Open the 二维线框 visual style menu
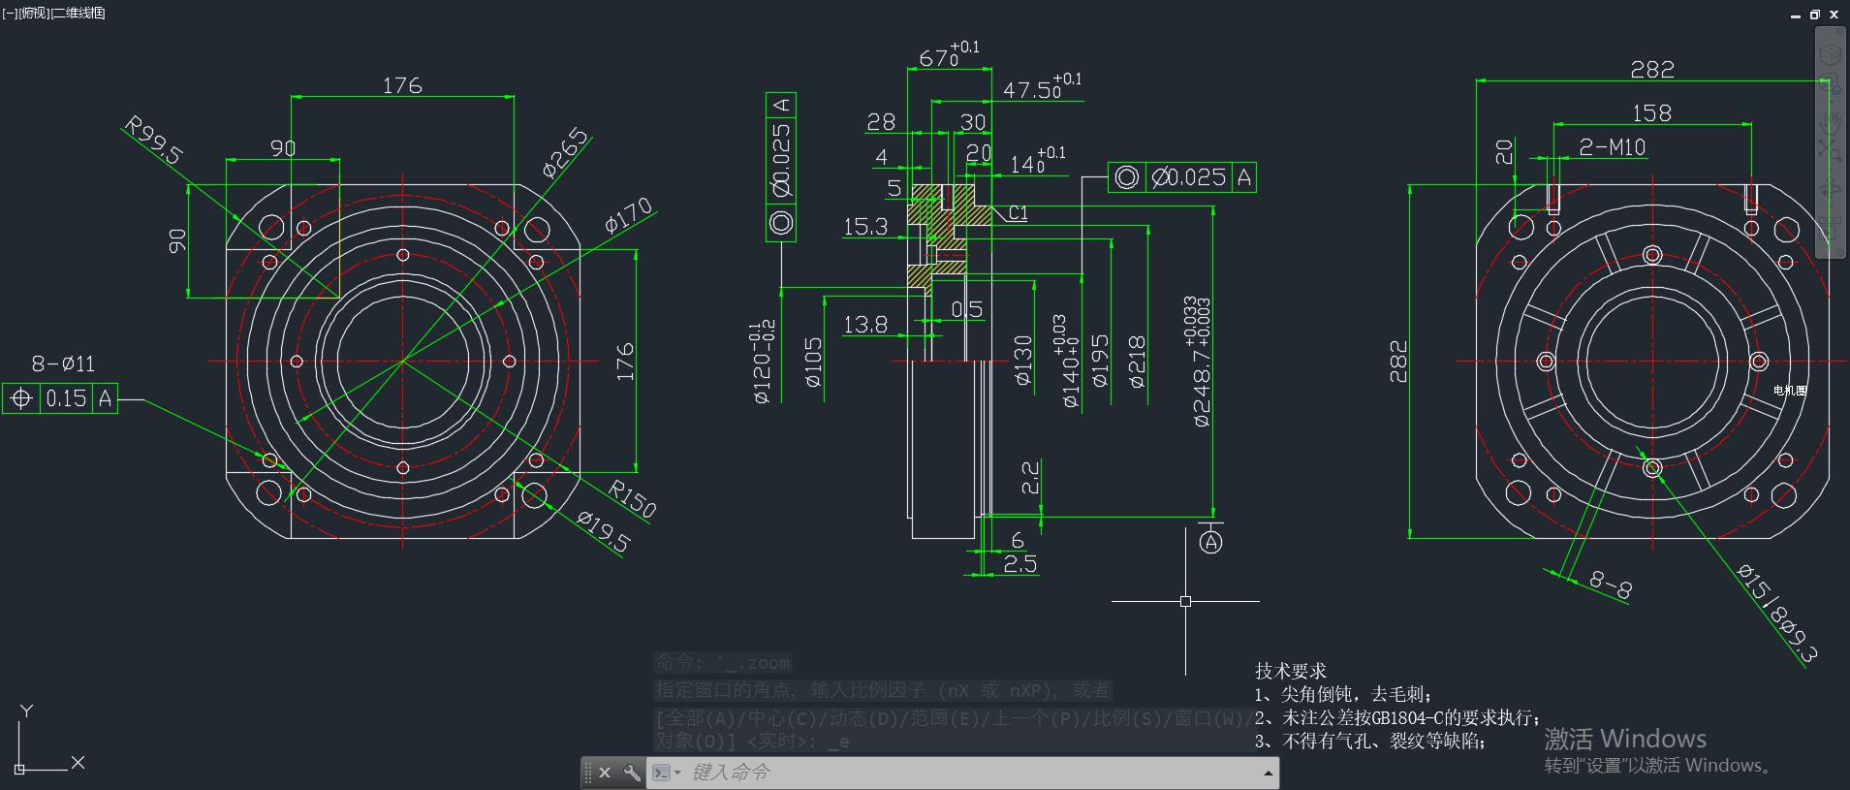1850x790 pixels. (x=79, y=13)
